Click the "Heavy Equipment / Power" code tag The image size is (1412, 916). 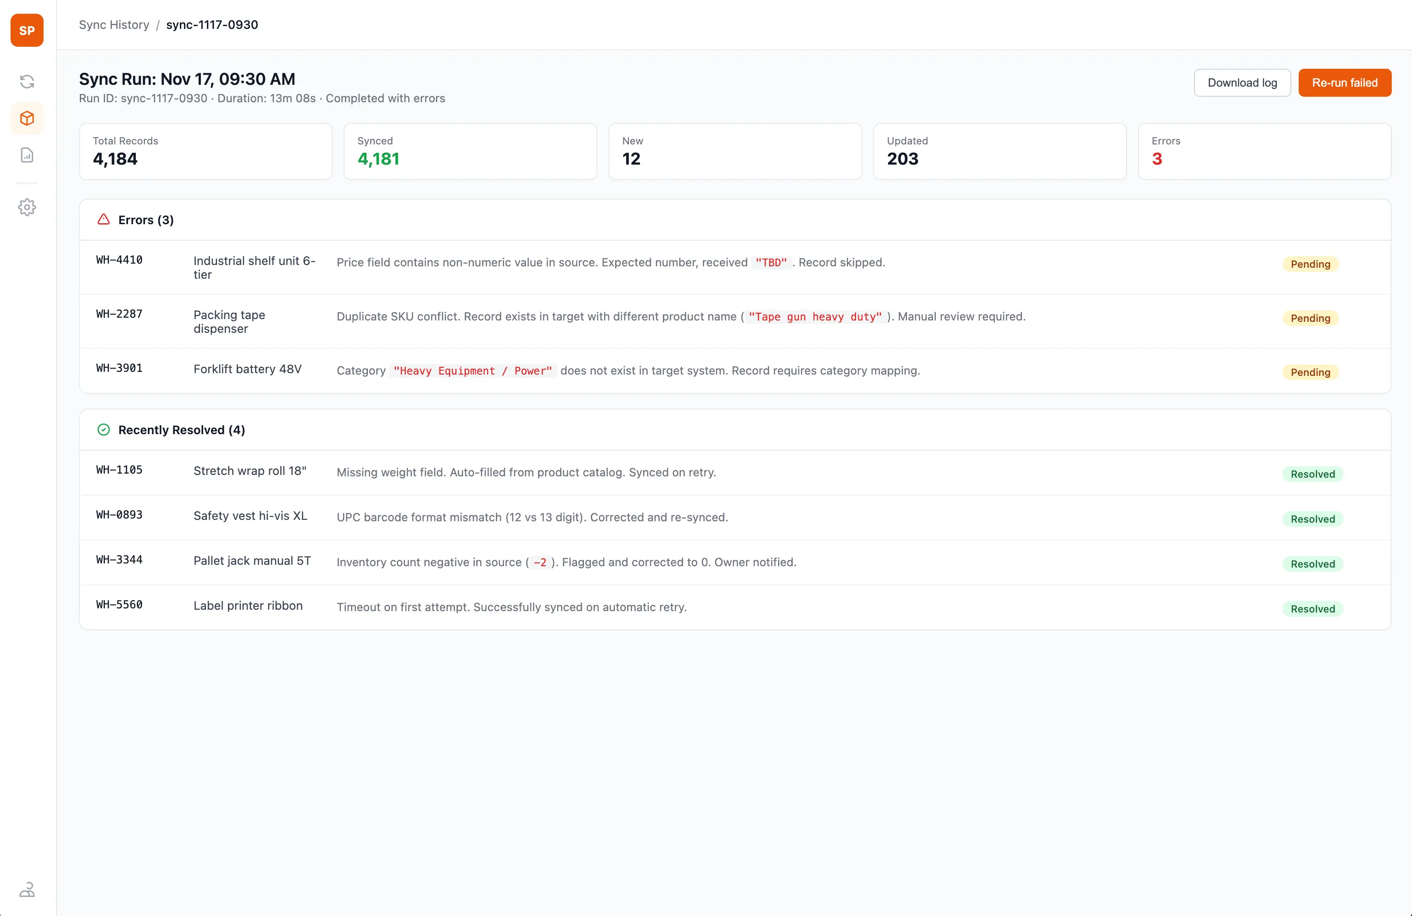473,370
